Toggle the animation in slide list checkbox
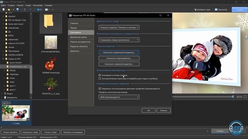The height and width of the screenshot is (139, 248). point(100,75)
